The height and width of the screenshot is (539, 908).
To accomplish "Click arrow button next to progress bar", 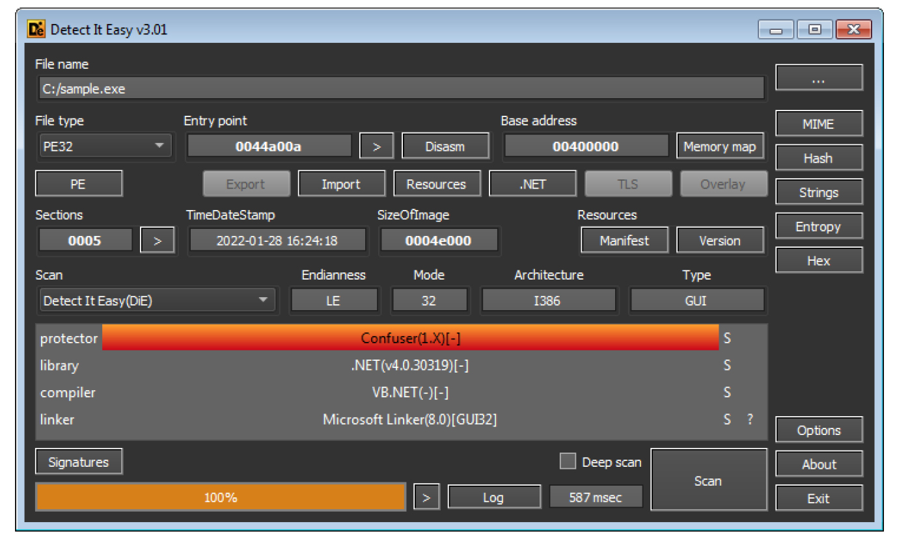I will (x=426, y=498).
